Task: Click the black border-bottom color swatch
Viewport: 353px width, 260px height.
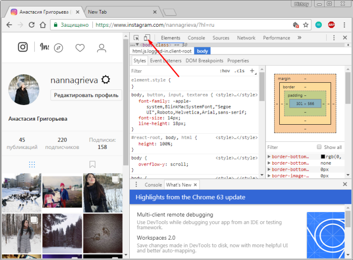Action: pyautogui.click(x=323, y=157)
